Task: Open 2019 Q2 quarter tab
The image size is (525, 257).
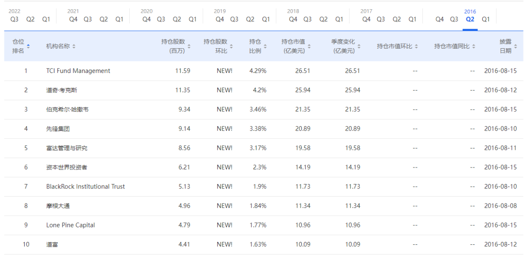Action: click(250, 19)
